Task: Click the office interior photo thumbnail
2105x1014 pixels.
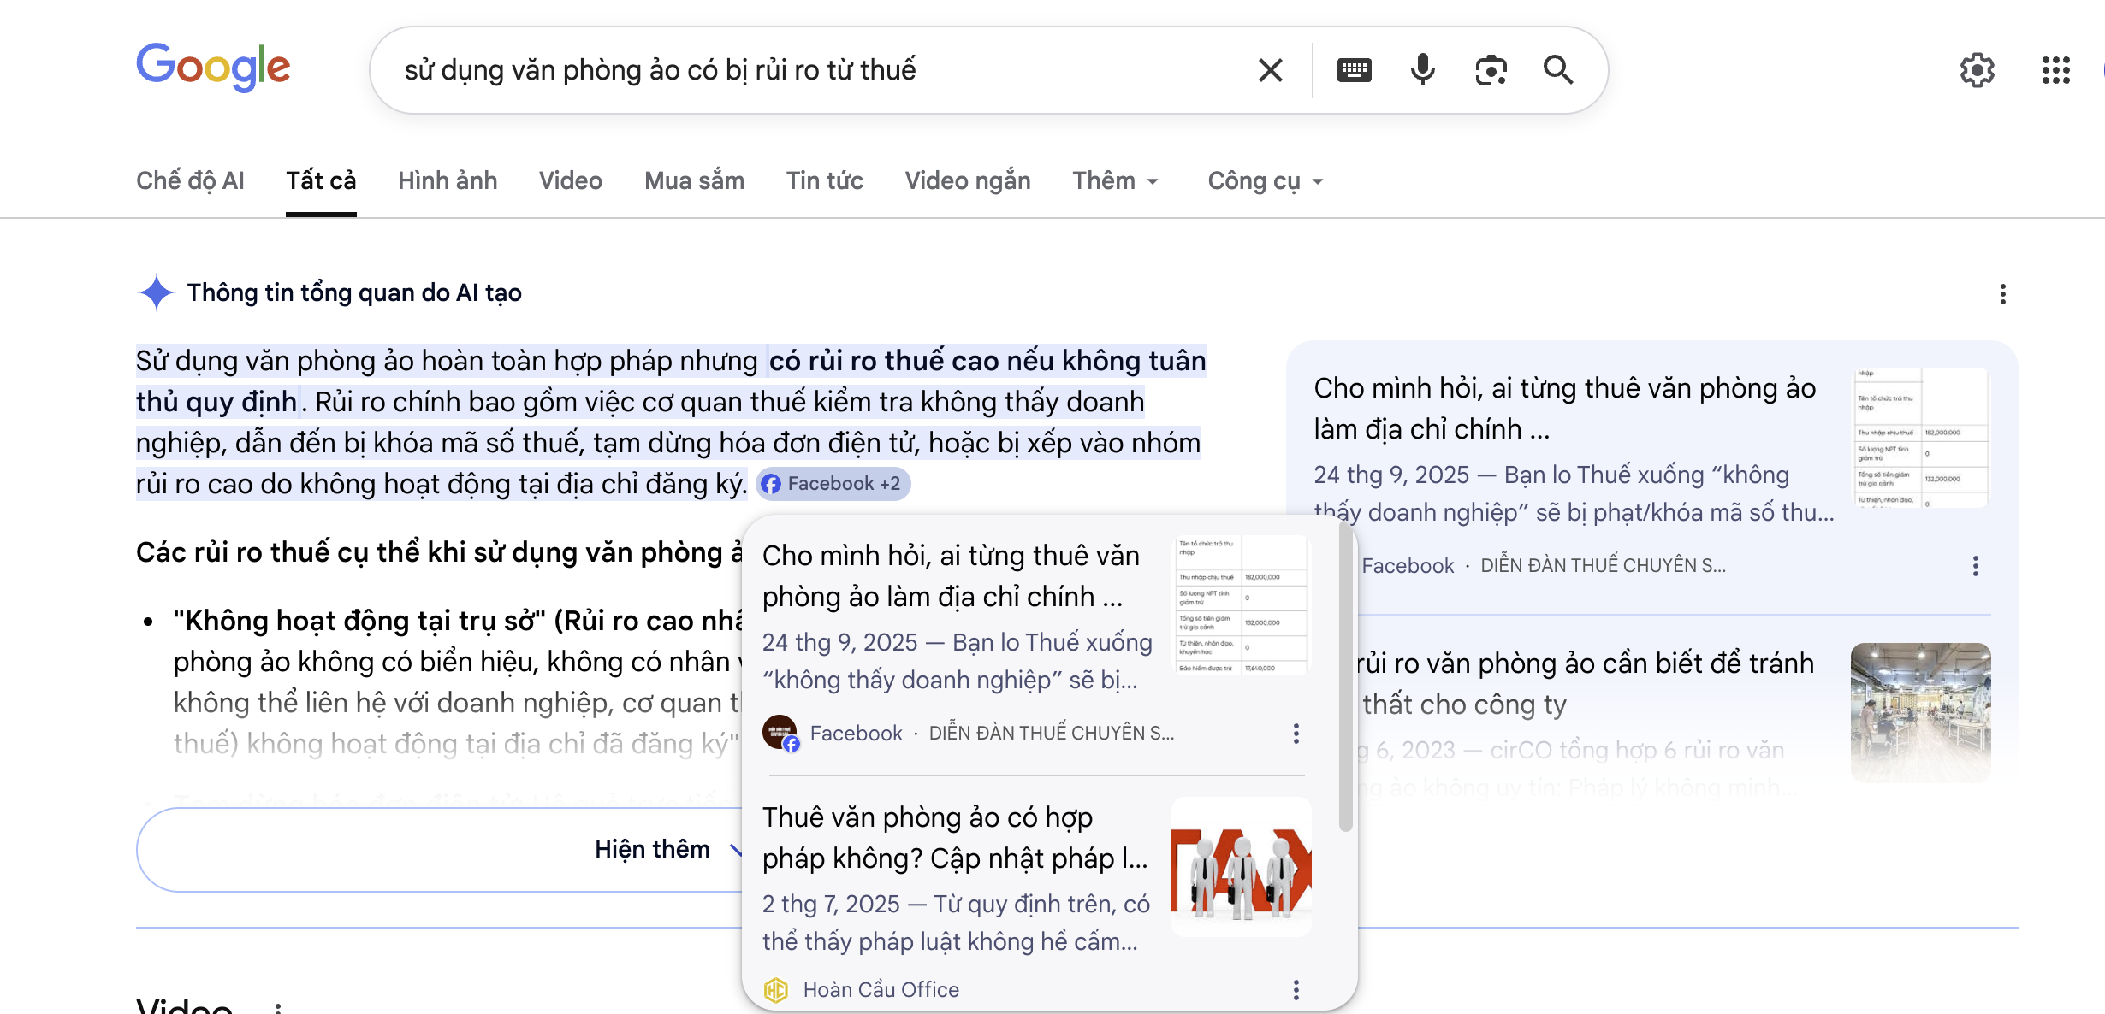Action: (1921, 713)
